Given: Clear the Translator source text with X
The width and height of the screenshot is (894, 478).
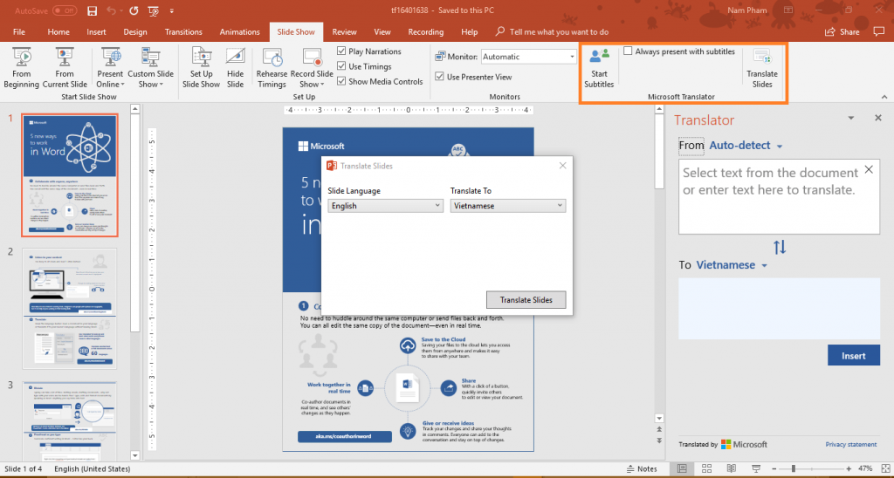Looking at the screenshot, I should point(869,169).
